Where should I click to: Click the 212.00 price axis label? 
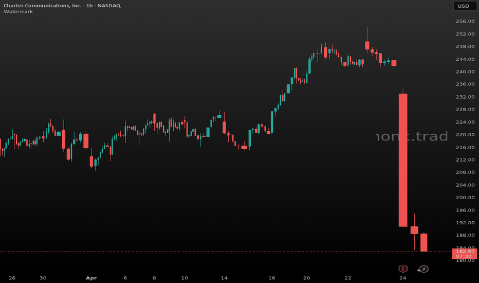tap(465, 160)
